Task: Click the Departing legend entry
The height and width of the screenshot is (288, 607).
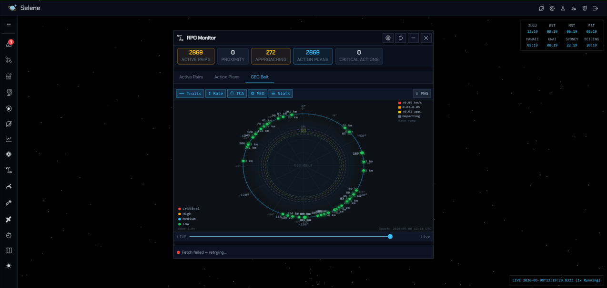Action: click(409, 116)
